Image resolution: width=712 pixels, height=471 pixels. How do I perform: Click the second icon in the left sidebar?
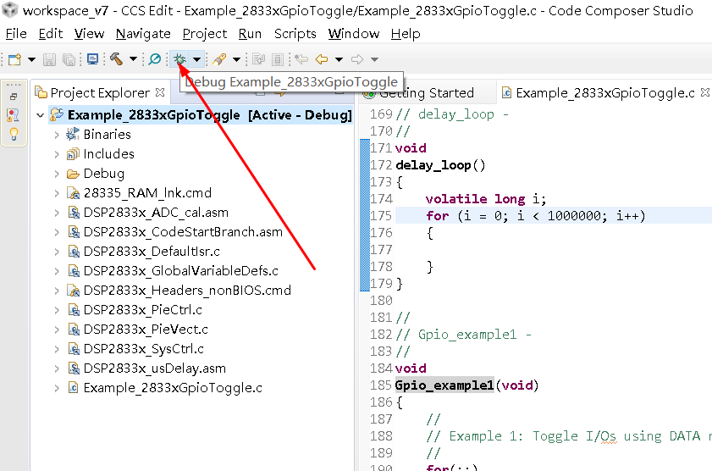pyautogui.click(x=14, y=115)
